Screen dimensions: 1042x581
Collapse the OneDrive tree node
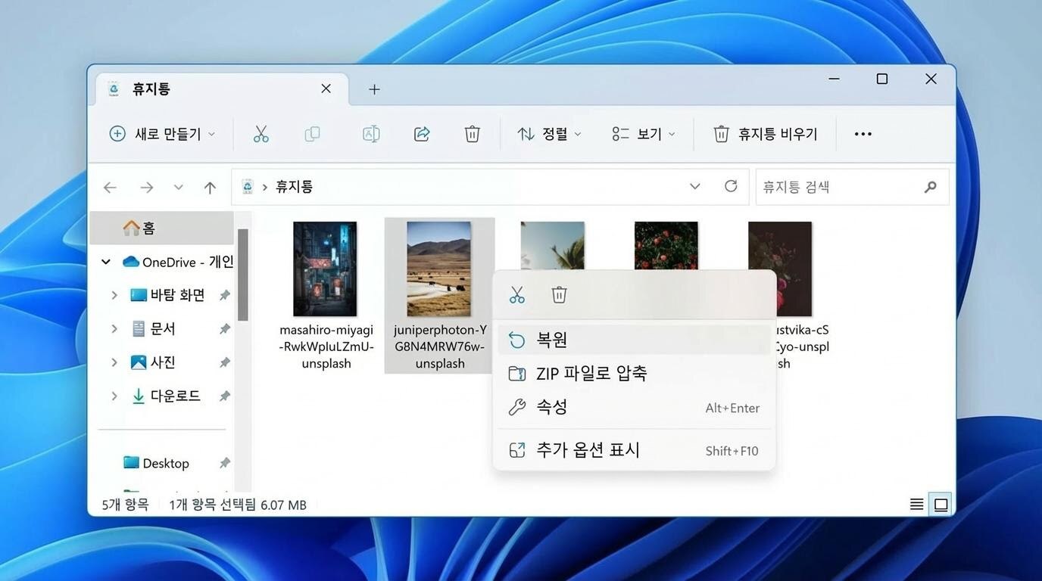(106, 262)
